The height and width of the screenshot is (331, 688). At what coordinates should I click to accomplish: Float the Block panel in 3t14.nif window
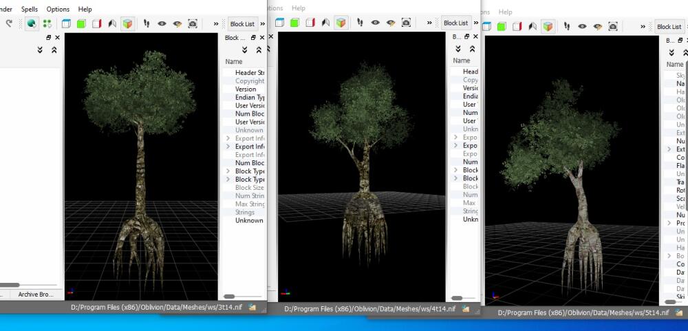[253, 38]
